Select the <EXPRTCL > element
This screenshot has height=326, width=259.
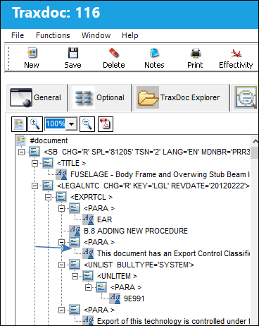pos(91,197)
